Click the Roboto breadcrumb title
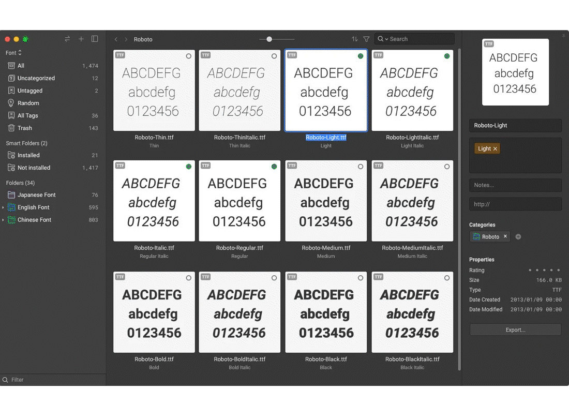 [x=143, y=39]
